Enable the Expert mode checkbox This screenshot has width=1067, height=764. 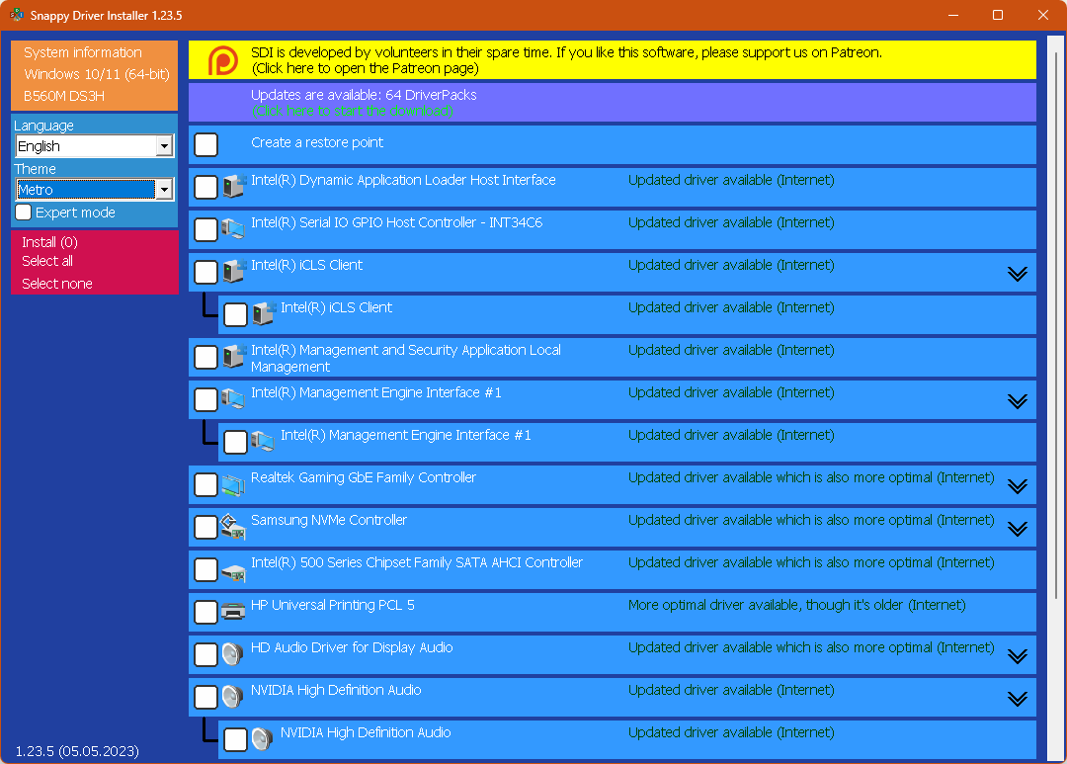pyautogui.click(x=24, y=212)
